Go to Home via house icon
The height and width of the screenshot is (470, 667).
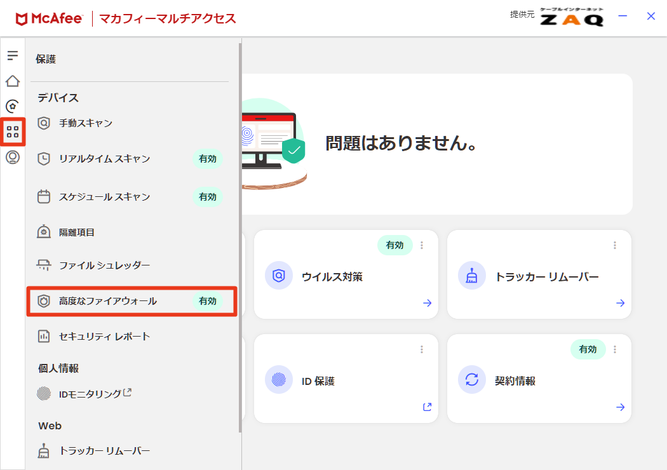click(x=13, y=81)
